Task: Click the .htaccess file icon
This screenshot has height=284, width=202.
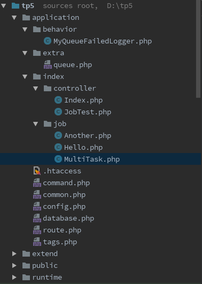Action: [x=37, y=171]
